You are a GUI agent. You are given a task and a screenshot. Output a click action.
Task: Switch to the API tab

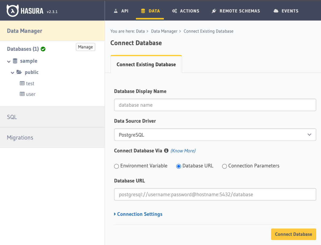(x=121, y=11)
